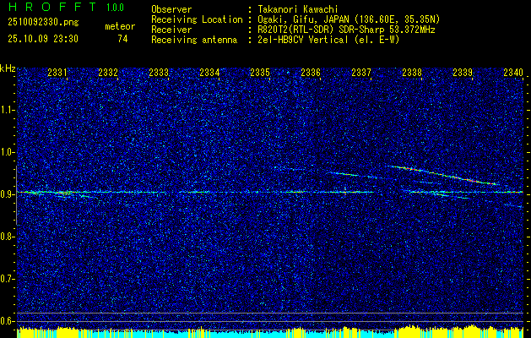Click the 2337 time marker
531x338 pixels.
coord(361,72)
